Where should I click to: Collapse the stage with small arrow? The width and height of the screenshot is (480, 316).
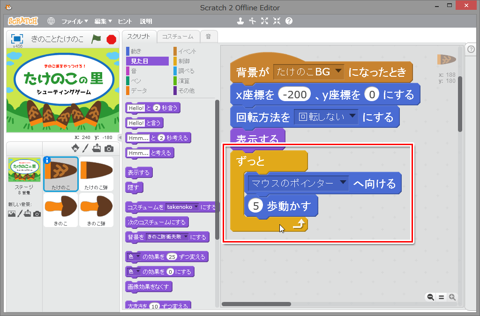coord(120,138)
